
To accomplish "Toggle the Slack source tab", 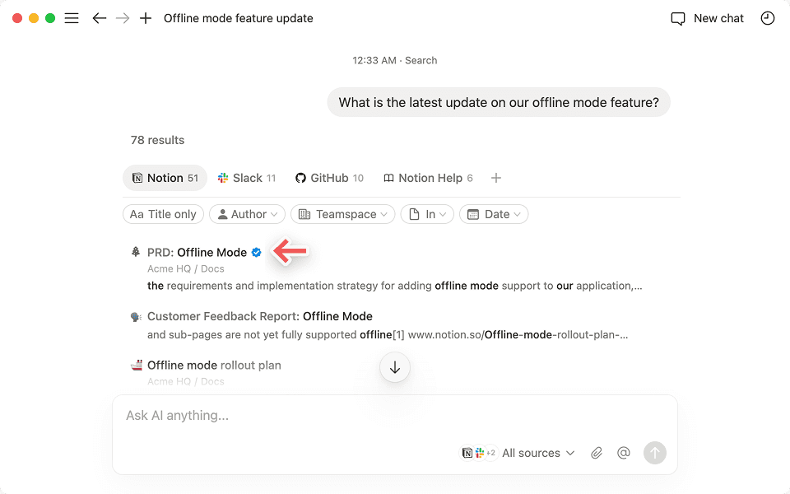I will (246, 178).
